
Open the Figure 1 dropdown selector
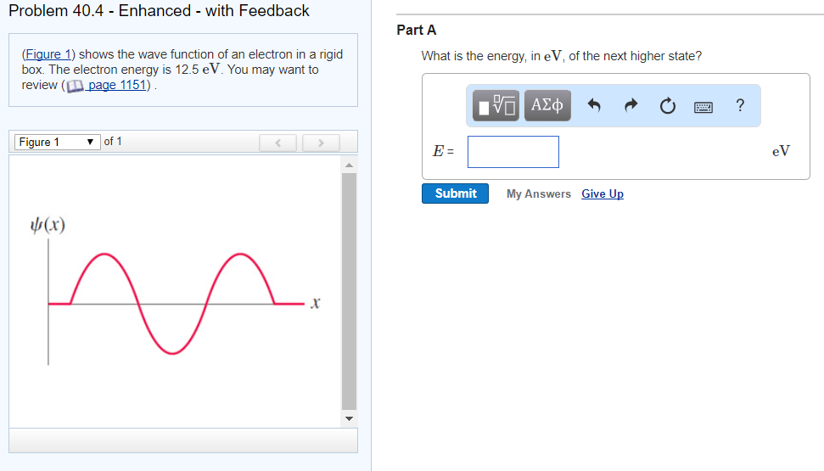[x=55, y=142]
